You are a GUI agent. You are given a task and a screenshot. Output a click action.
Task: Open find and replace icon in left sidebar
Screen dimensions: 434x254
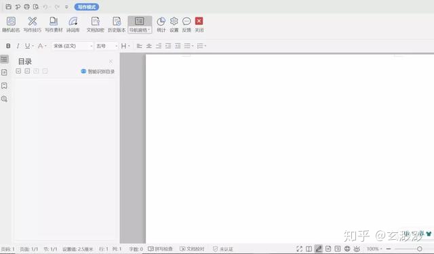tap(4, 99)
